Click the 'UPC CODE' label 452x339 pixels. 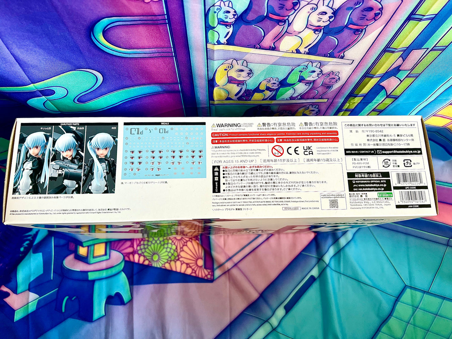410,188
